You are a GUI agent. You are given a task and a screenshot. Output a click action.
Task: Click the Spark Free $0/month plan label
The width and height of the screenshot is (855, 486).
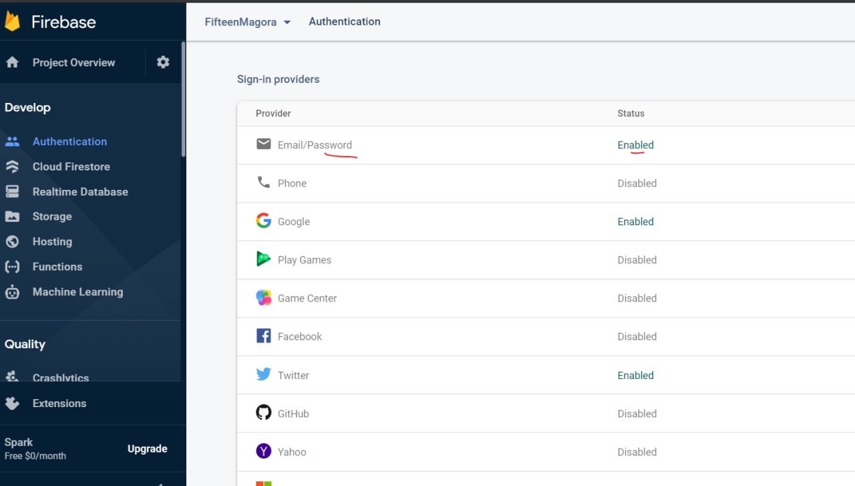[x=35, y=449]
